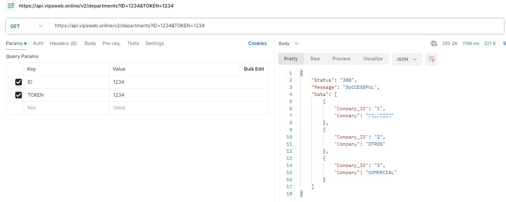
Task: Switch response view to Raw
Action: 315,59
